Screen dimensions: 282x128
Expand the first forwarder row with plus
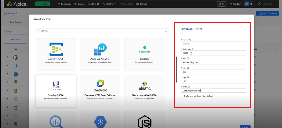tap(8, 58)
